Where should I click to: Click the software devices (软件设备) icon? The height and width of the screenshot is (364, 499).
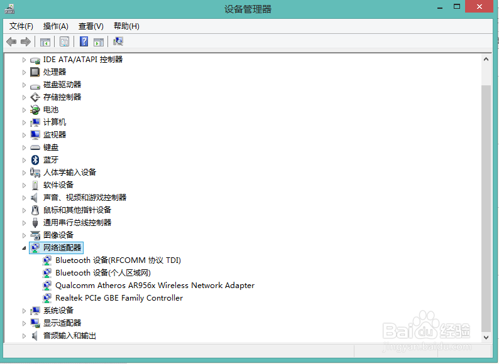point(35,185)
